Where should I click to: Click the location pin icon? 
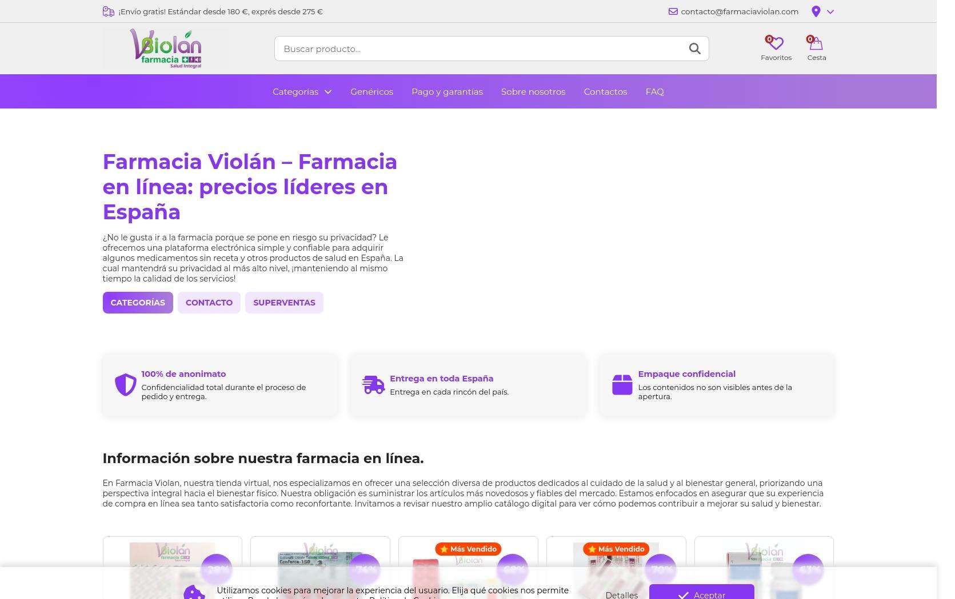[816, 11]
